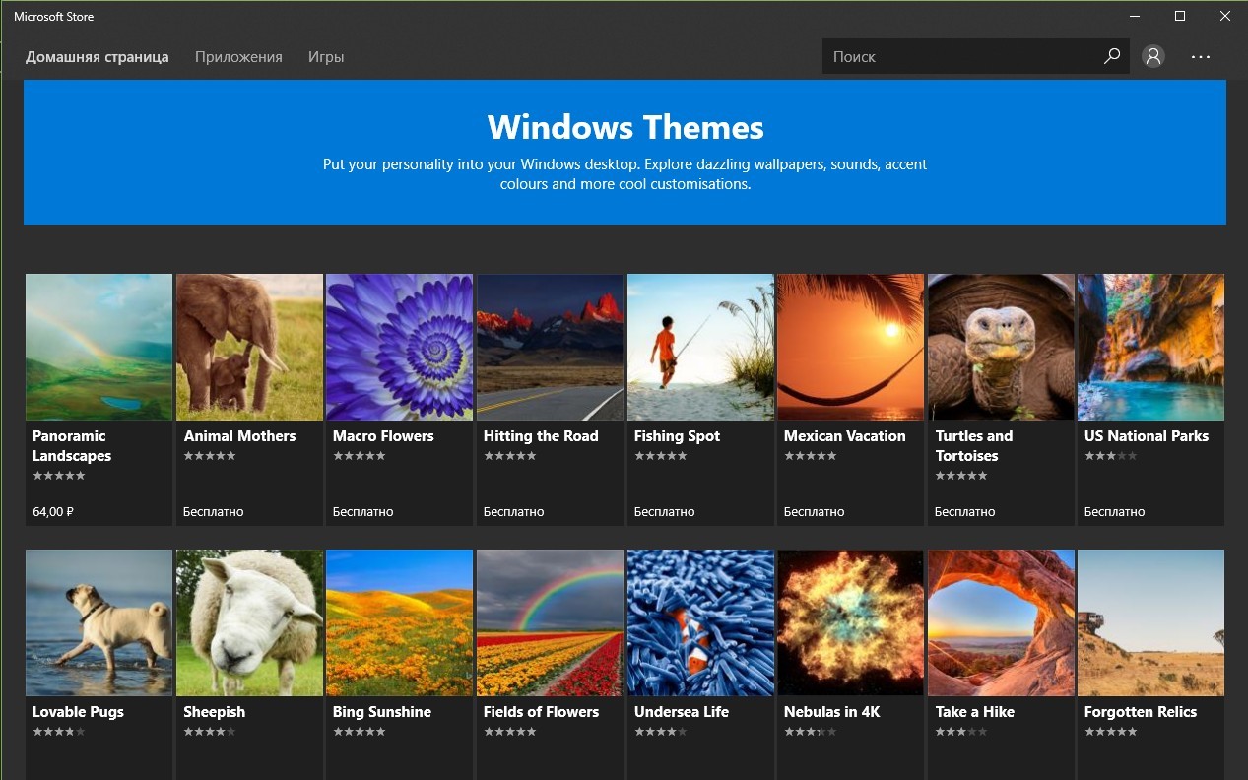Open the Undersea Life clownfish thumbnail

[700, 623]
